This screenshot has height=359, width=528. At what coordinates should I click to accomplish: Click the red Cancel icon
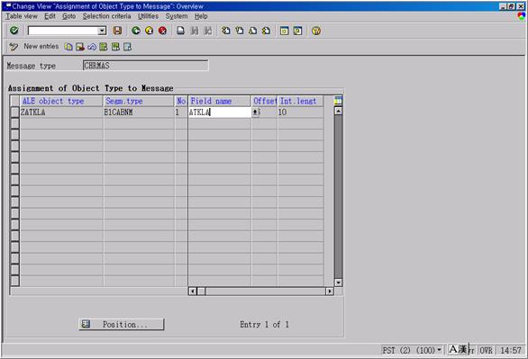163,31
